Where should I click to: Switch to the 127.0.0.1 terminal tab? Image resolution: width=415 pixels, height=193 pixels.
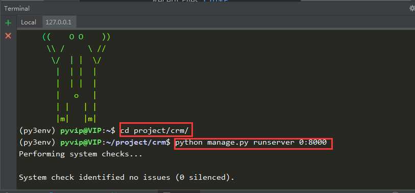(x=59, y=22)
